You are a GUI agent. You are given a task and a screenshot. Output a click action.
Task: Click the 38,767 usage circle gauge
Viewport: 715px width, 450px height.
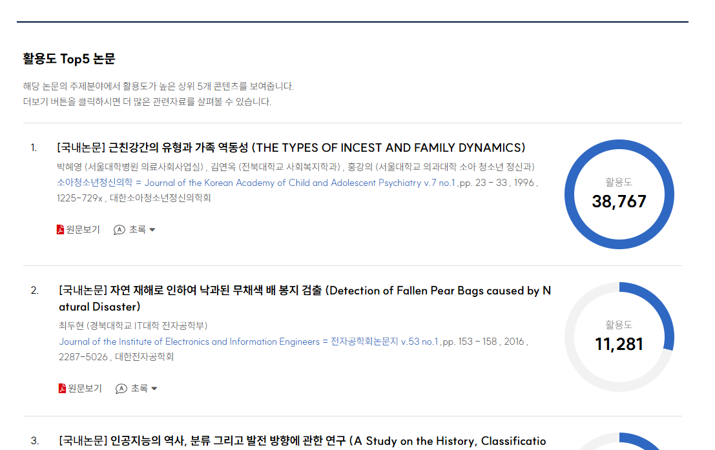(619, 194)
